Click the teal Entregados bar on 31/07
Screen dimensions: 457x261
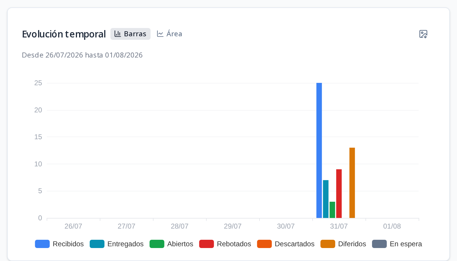point(326,199)
